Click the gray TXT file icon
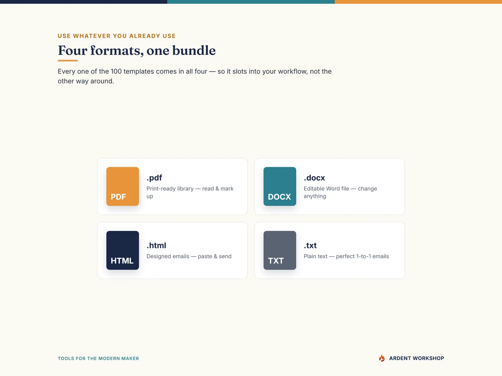Screen dimensions: 502x376 tap(280, 250)
